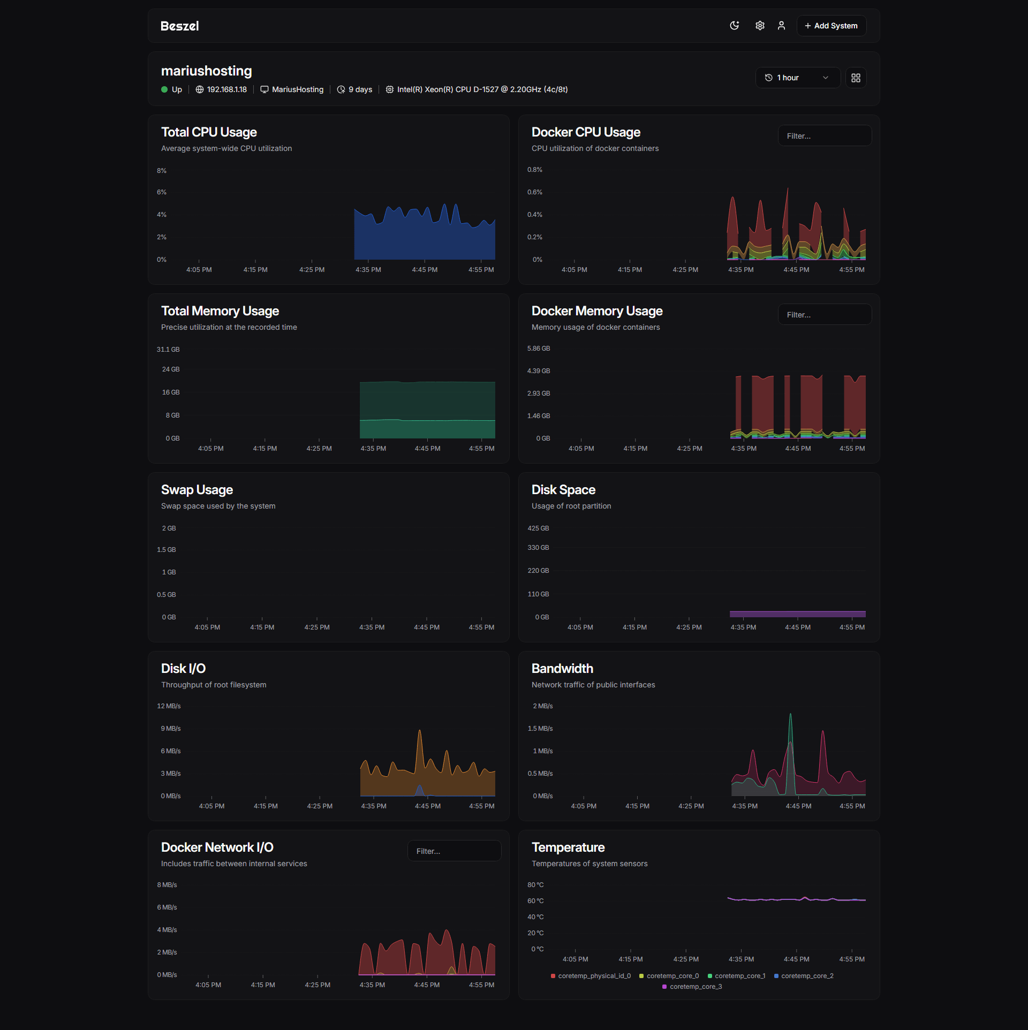The width and height of the screenshot is (1028, 1030).
Task: Click the MariusHosting hostname text
Action: pyautogui.click(x=298, y=89)
